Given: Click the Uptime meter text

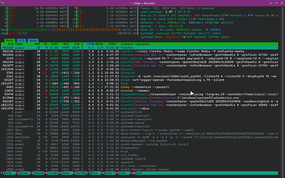Looking at the screenshot, I should coord(162,26).
